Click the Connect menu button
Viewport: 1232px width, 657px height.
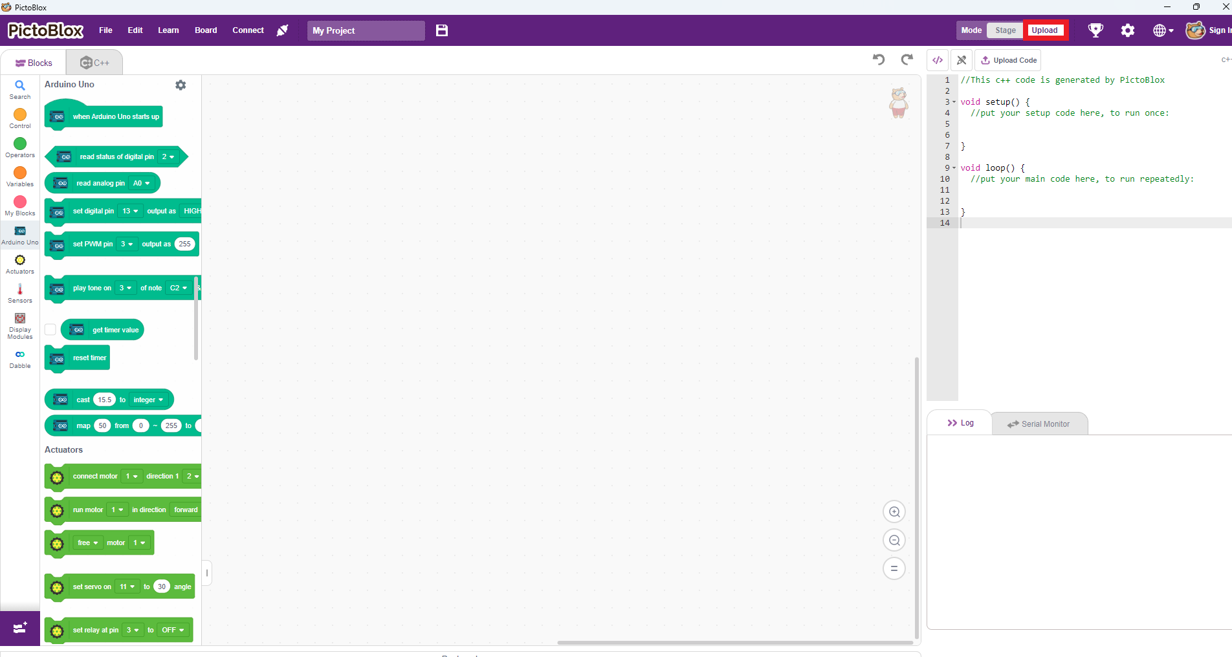coord(248,30)
